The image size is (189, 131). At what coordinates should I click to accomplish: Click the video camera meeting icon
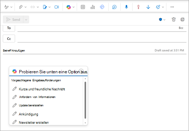pyautogui.click(x=57, y=7)
